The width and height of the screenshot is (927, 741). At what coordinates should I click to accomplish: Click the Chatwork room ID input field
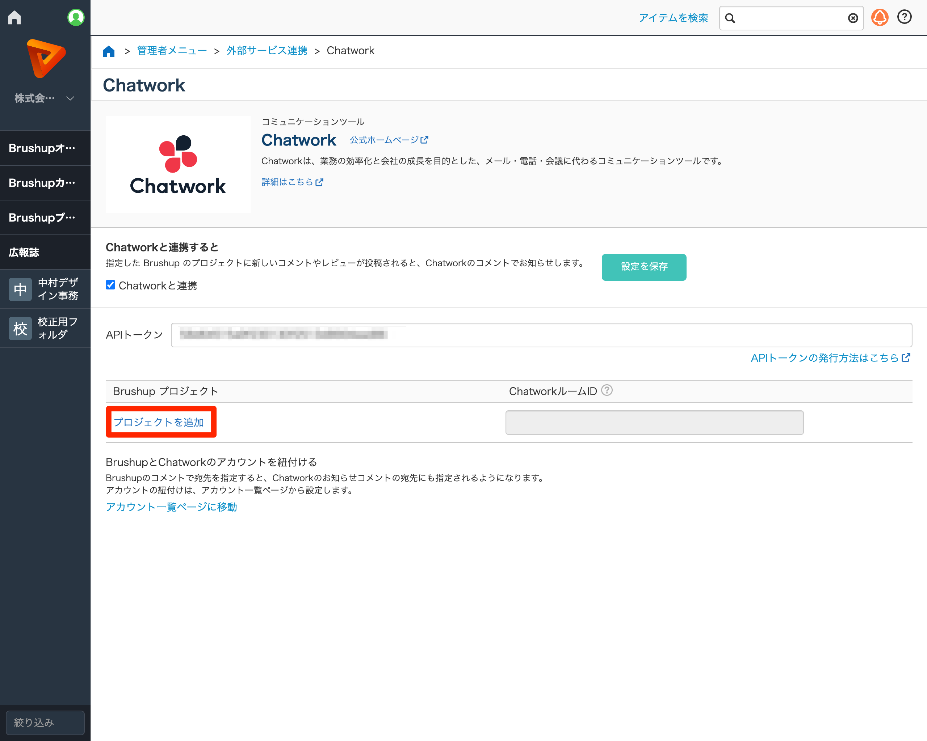coord(654,423)
